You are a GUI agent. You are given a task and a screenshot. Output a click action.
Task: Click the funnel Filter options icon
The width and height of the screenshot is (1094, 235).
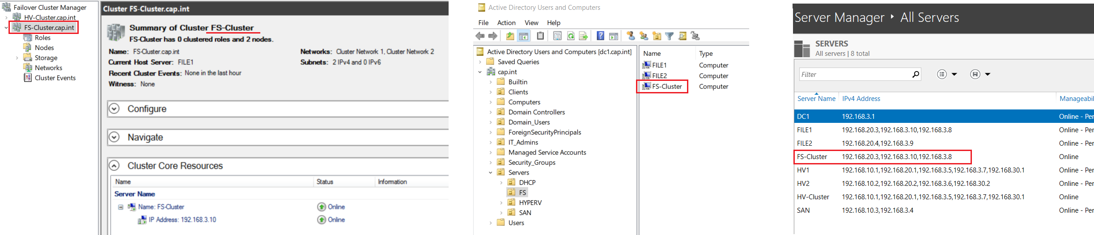(670, 36)
